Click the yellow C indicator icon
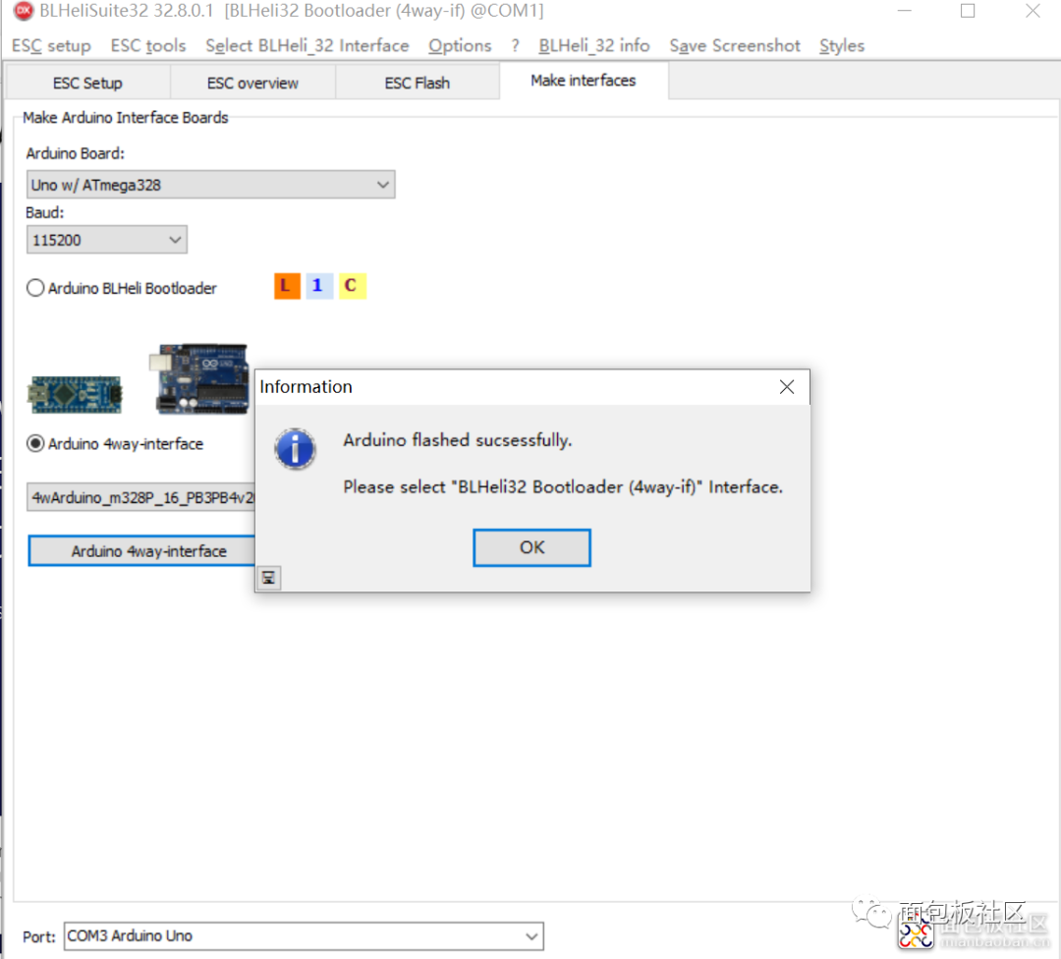The width and height of the screenshot is (1061, 959). tap(352, 286)
